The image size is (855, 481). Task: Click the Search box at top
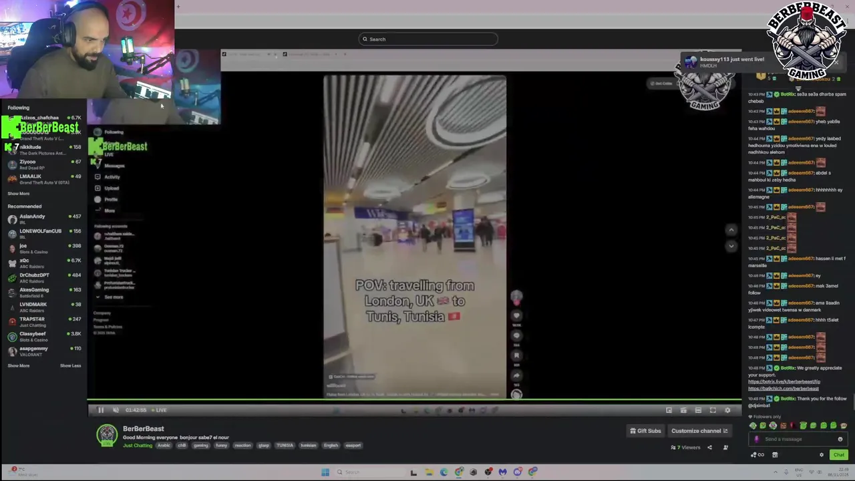(x=427, y=39)
